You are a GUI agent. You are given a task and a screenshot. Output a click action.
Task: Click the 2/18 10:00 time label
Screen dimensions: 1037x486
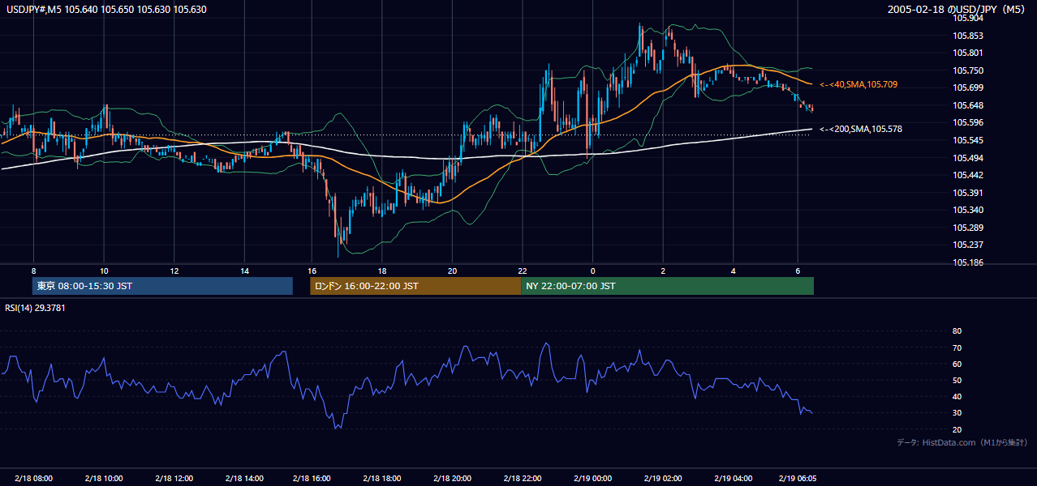[x=103, y=478]
